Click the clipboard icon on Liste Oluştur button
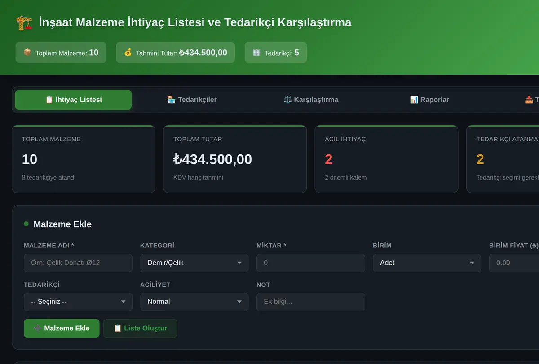539x364 pixels. click(118, 328)
